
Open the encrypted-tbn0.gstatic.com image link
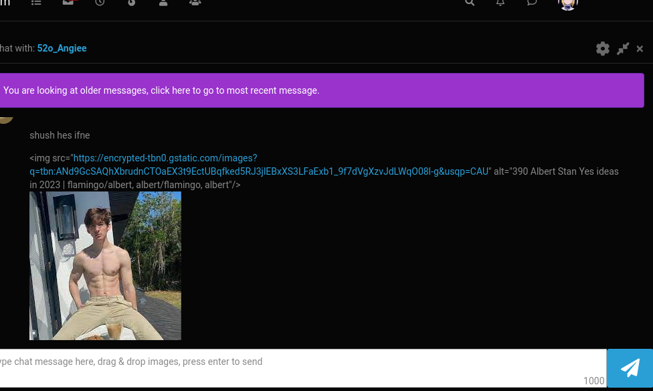259,165
